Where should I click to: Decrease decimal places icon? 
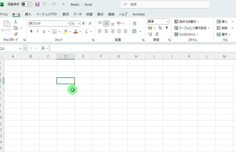(x=156, y=34)
